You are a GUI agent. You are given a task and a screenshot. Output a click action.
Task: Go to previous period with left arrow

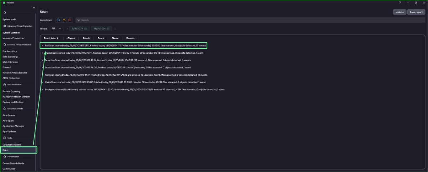click(67, 29)
